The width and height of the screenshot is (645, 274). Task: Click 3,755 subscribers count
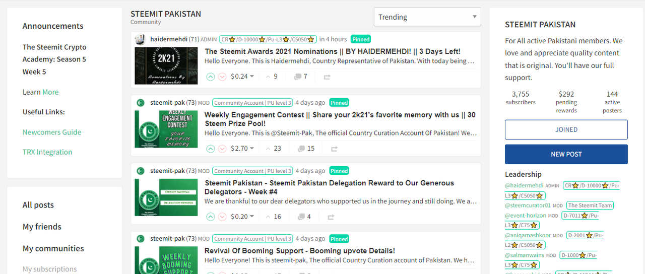coord(521,98)
